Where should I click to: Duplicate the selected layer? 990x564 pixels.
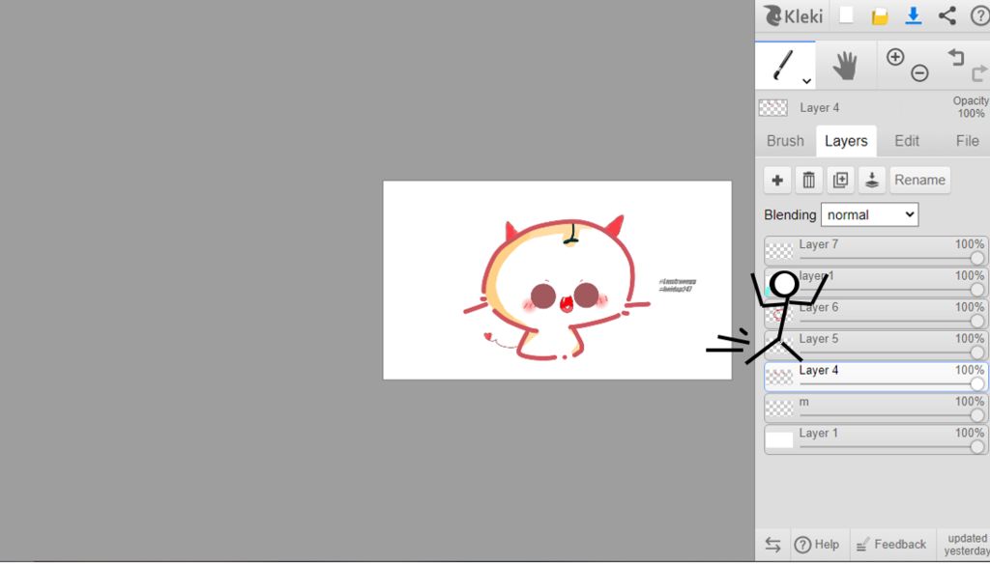[x=840, y=180]
